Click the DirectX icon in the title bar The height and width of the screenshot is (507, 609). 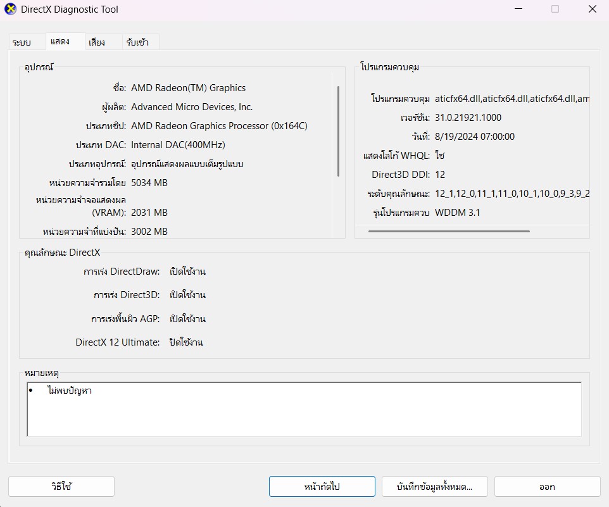pos(11,9)
